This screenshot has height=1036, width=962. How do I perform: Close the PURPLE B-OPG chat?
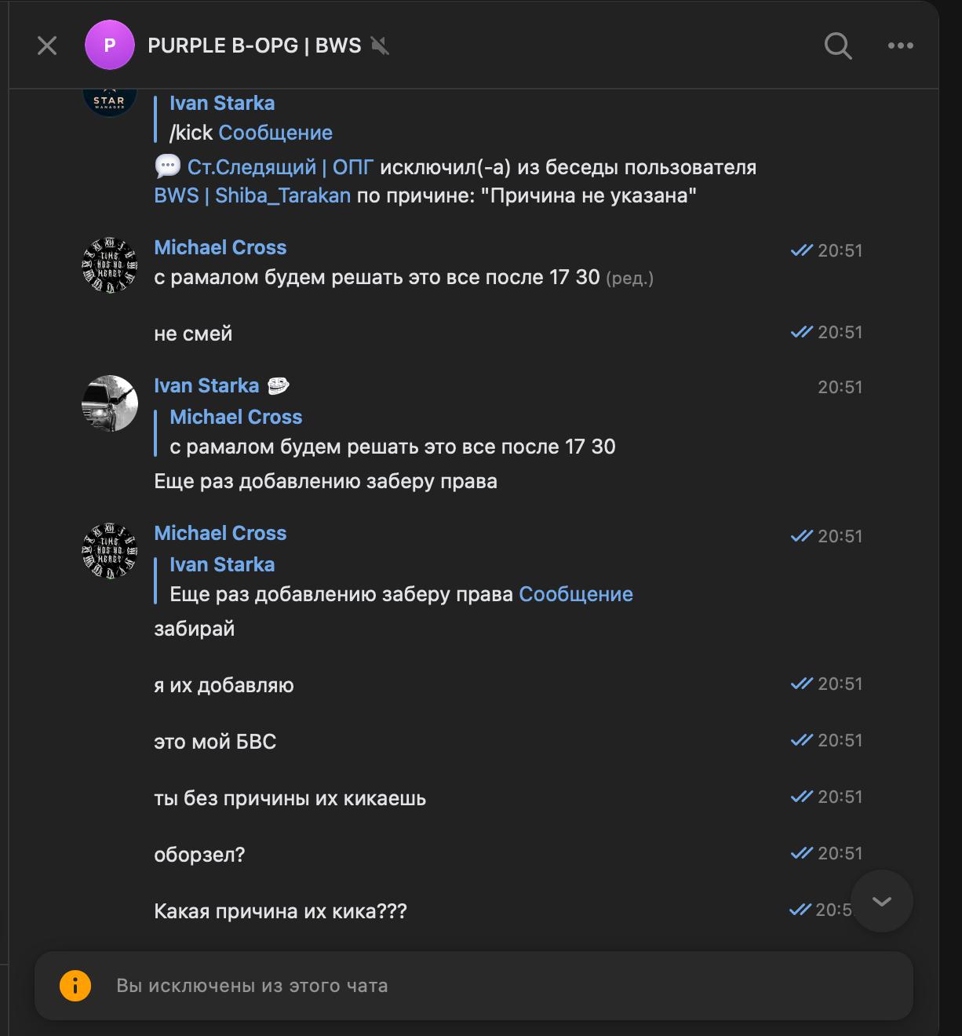[47, 46]
